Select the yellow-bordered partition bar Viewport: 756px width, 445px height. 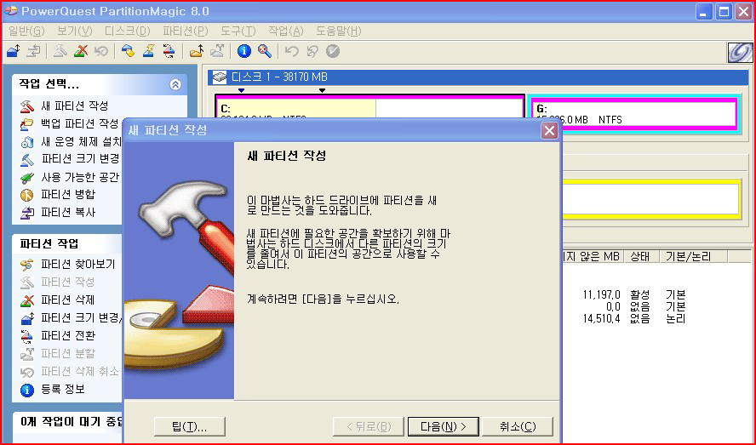[651, 199]
